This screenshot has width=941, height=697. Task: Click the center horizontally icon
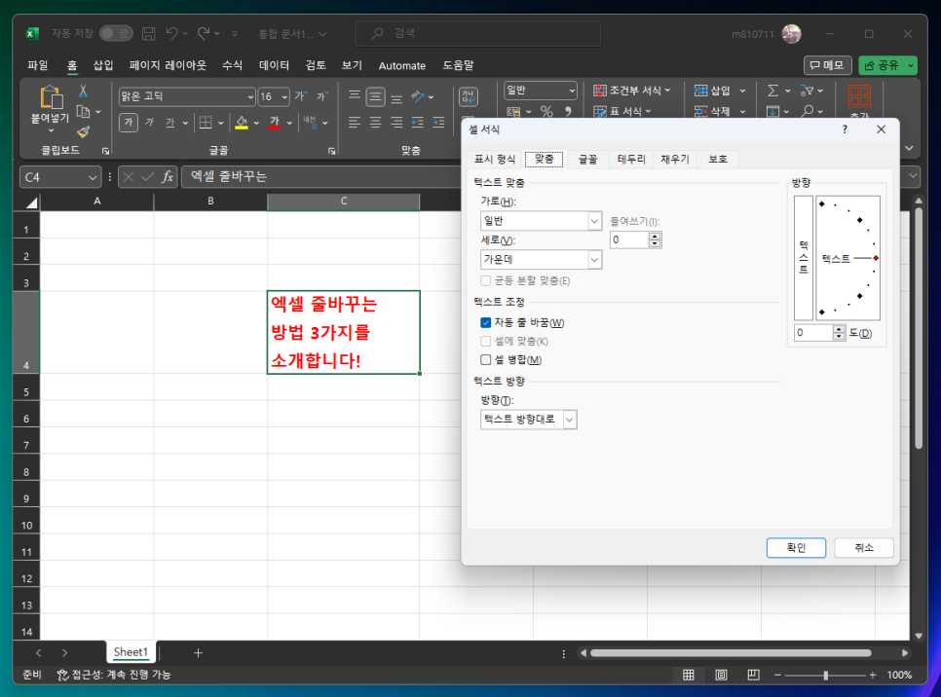[376, 123]
